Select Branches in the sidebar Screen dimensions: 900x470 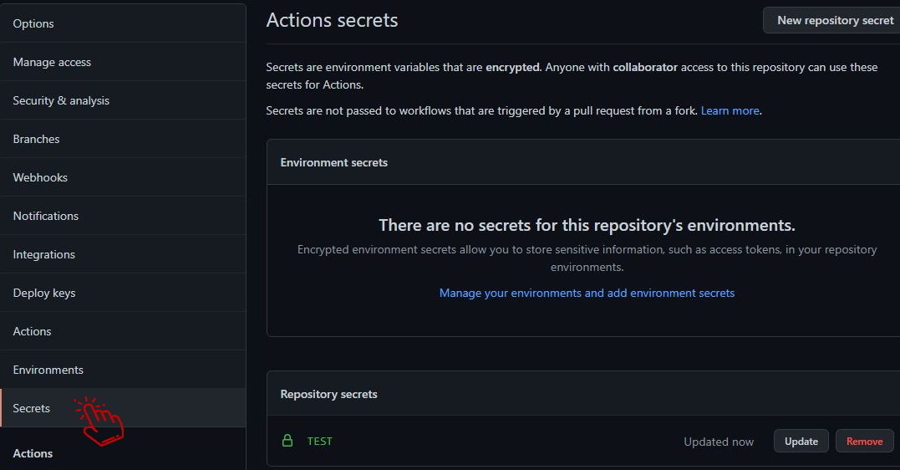pos(36,139)
